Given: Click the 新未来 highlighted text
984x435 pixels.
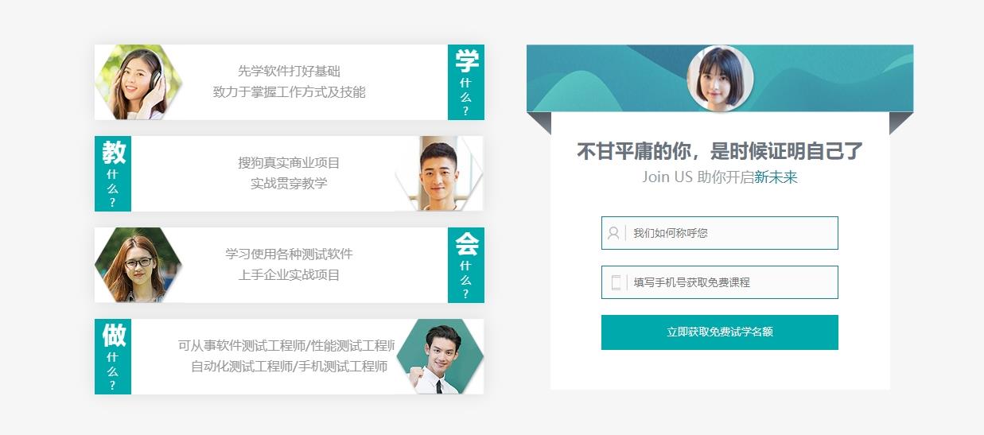Looking at the screenshot, I should [x=776, y=177].
